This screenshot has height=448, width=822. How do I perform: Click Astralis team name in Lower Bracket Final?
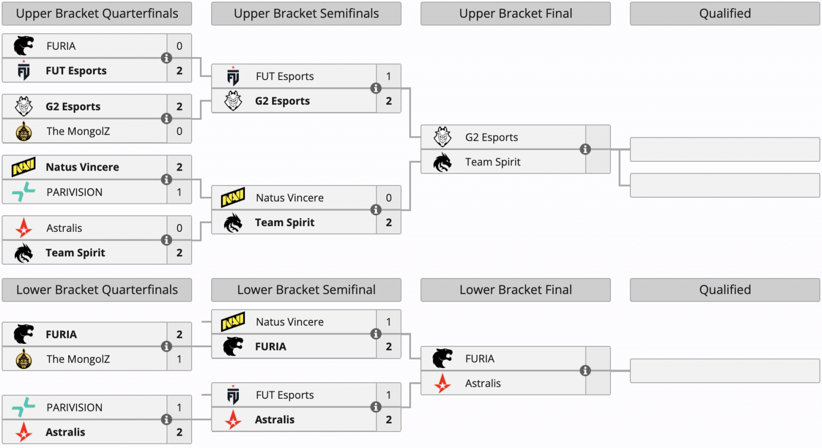(x=483, y=383)
